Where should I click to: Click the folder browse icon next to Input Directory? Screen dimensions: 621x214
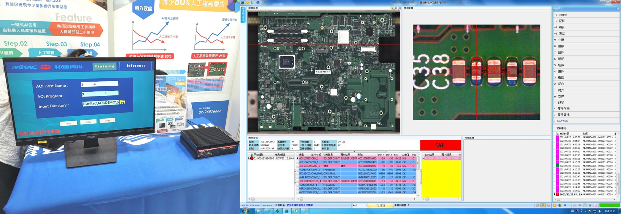click(x=122, y=102)
